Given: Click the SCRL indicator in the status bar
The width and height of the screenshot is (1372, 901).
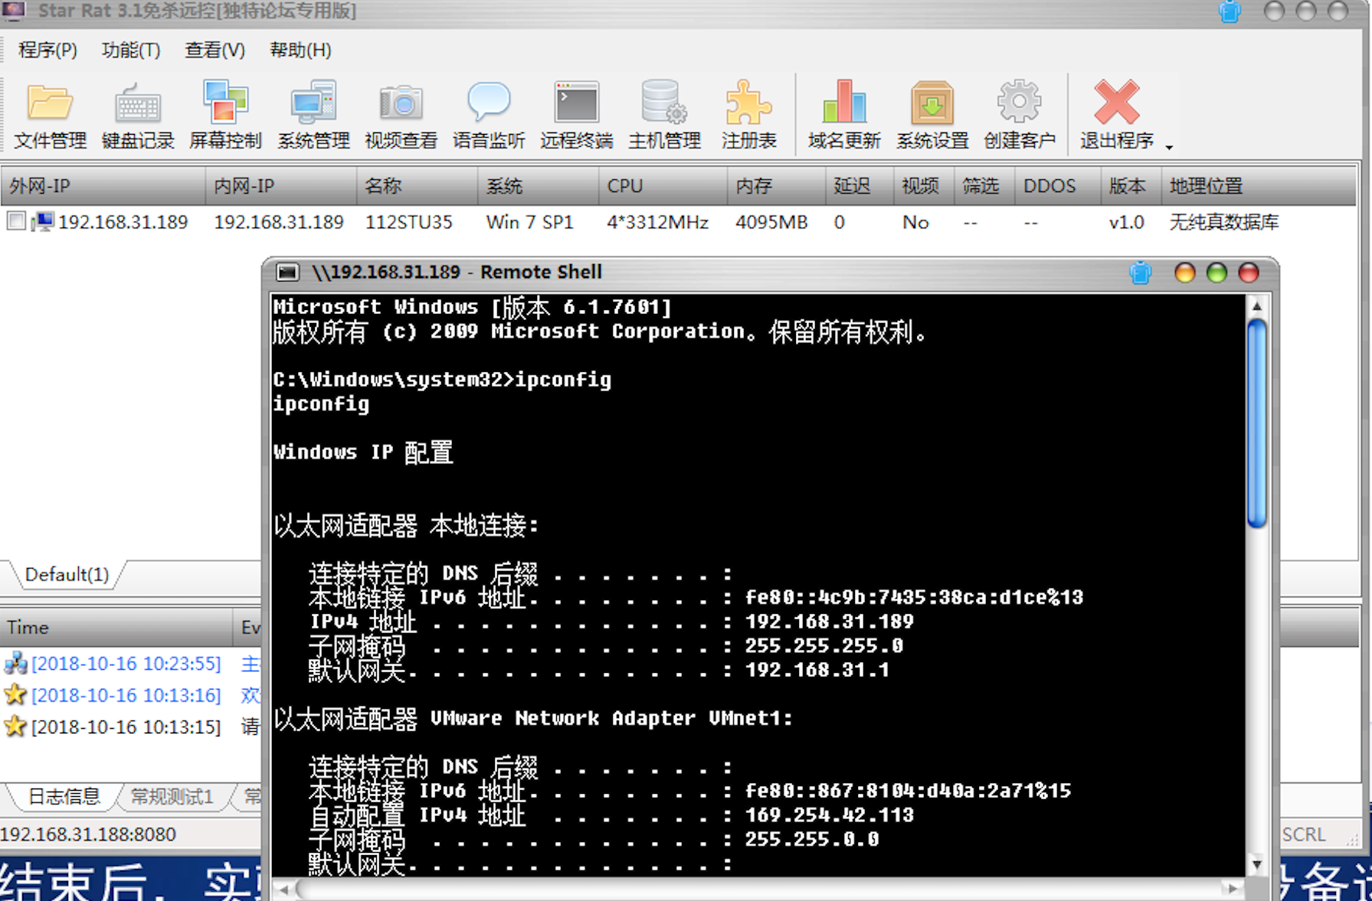Looking at the screenshot, I should tap(1304, 834).
